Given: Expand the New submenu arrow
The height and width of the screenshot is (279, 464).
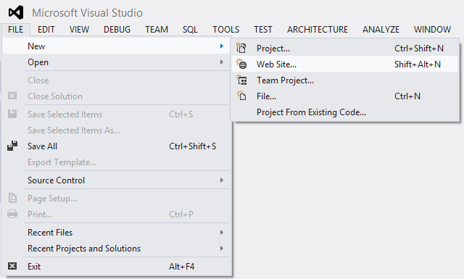Looking at the screenshot, I should (x=222, y=46).
